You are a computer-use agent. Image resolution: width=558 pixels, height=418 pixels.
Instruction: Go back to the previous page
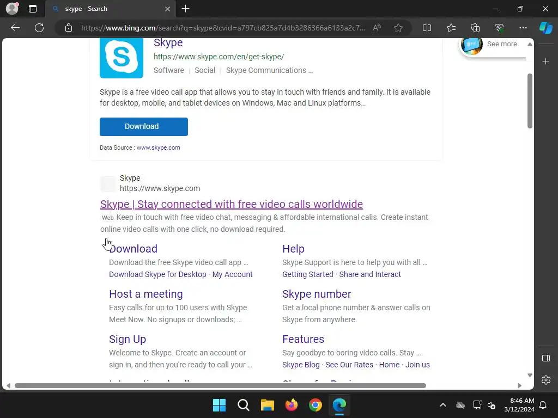tap(15, 28)
